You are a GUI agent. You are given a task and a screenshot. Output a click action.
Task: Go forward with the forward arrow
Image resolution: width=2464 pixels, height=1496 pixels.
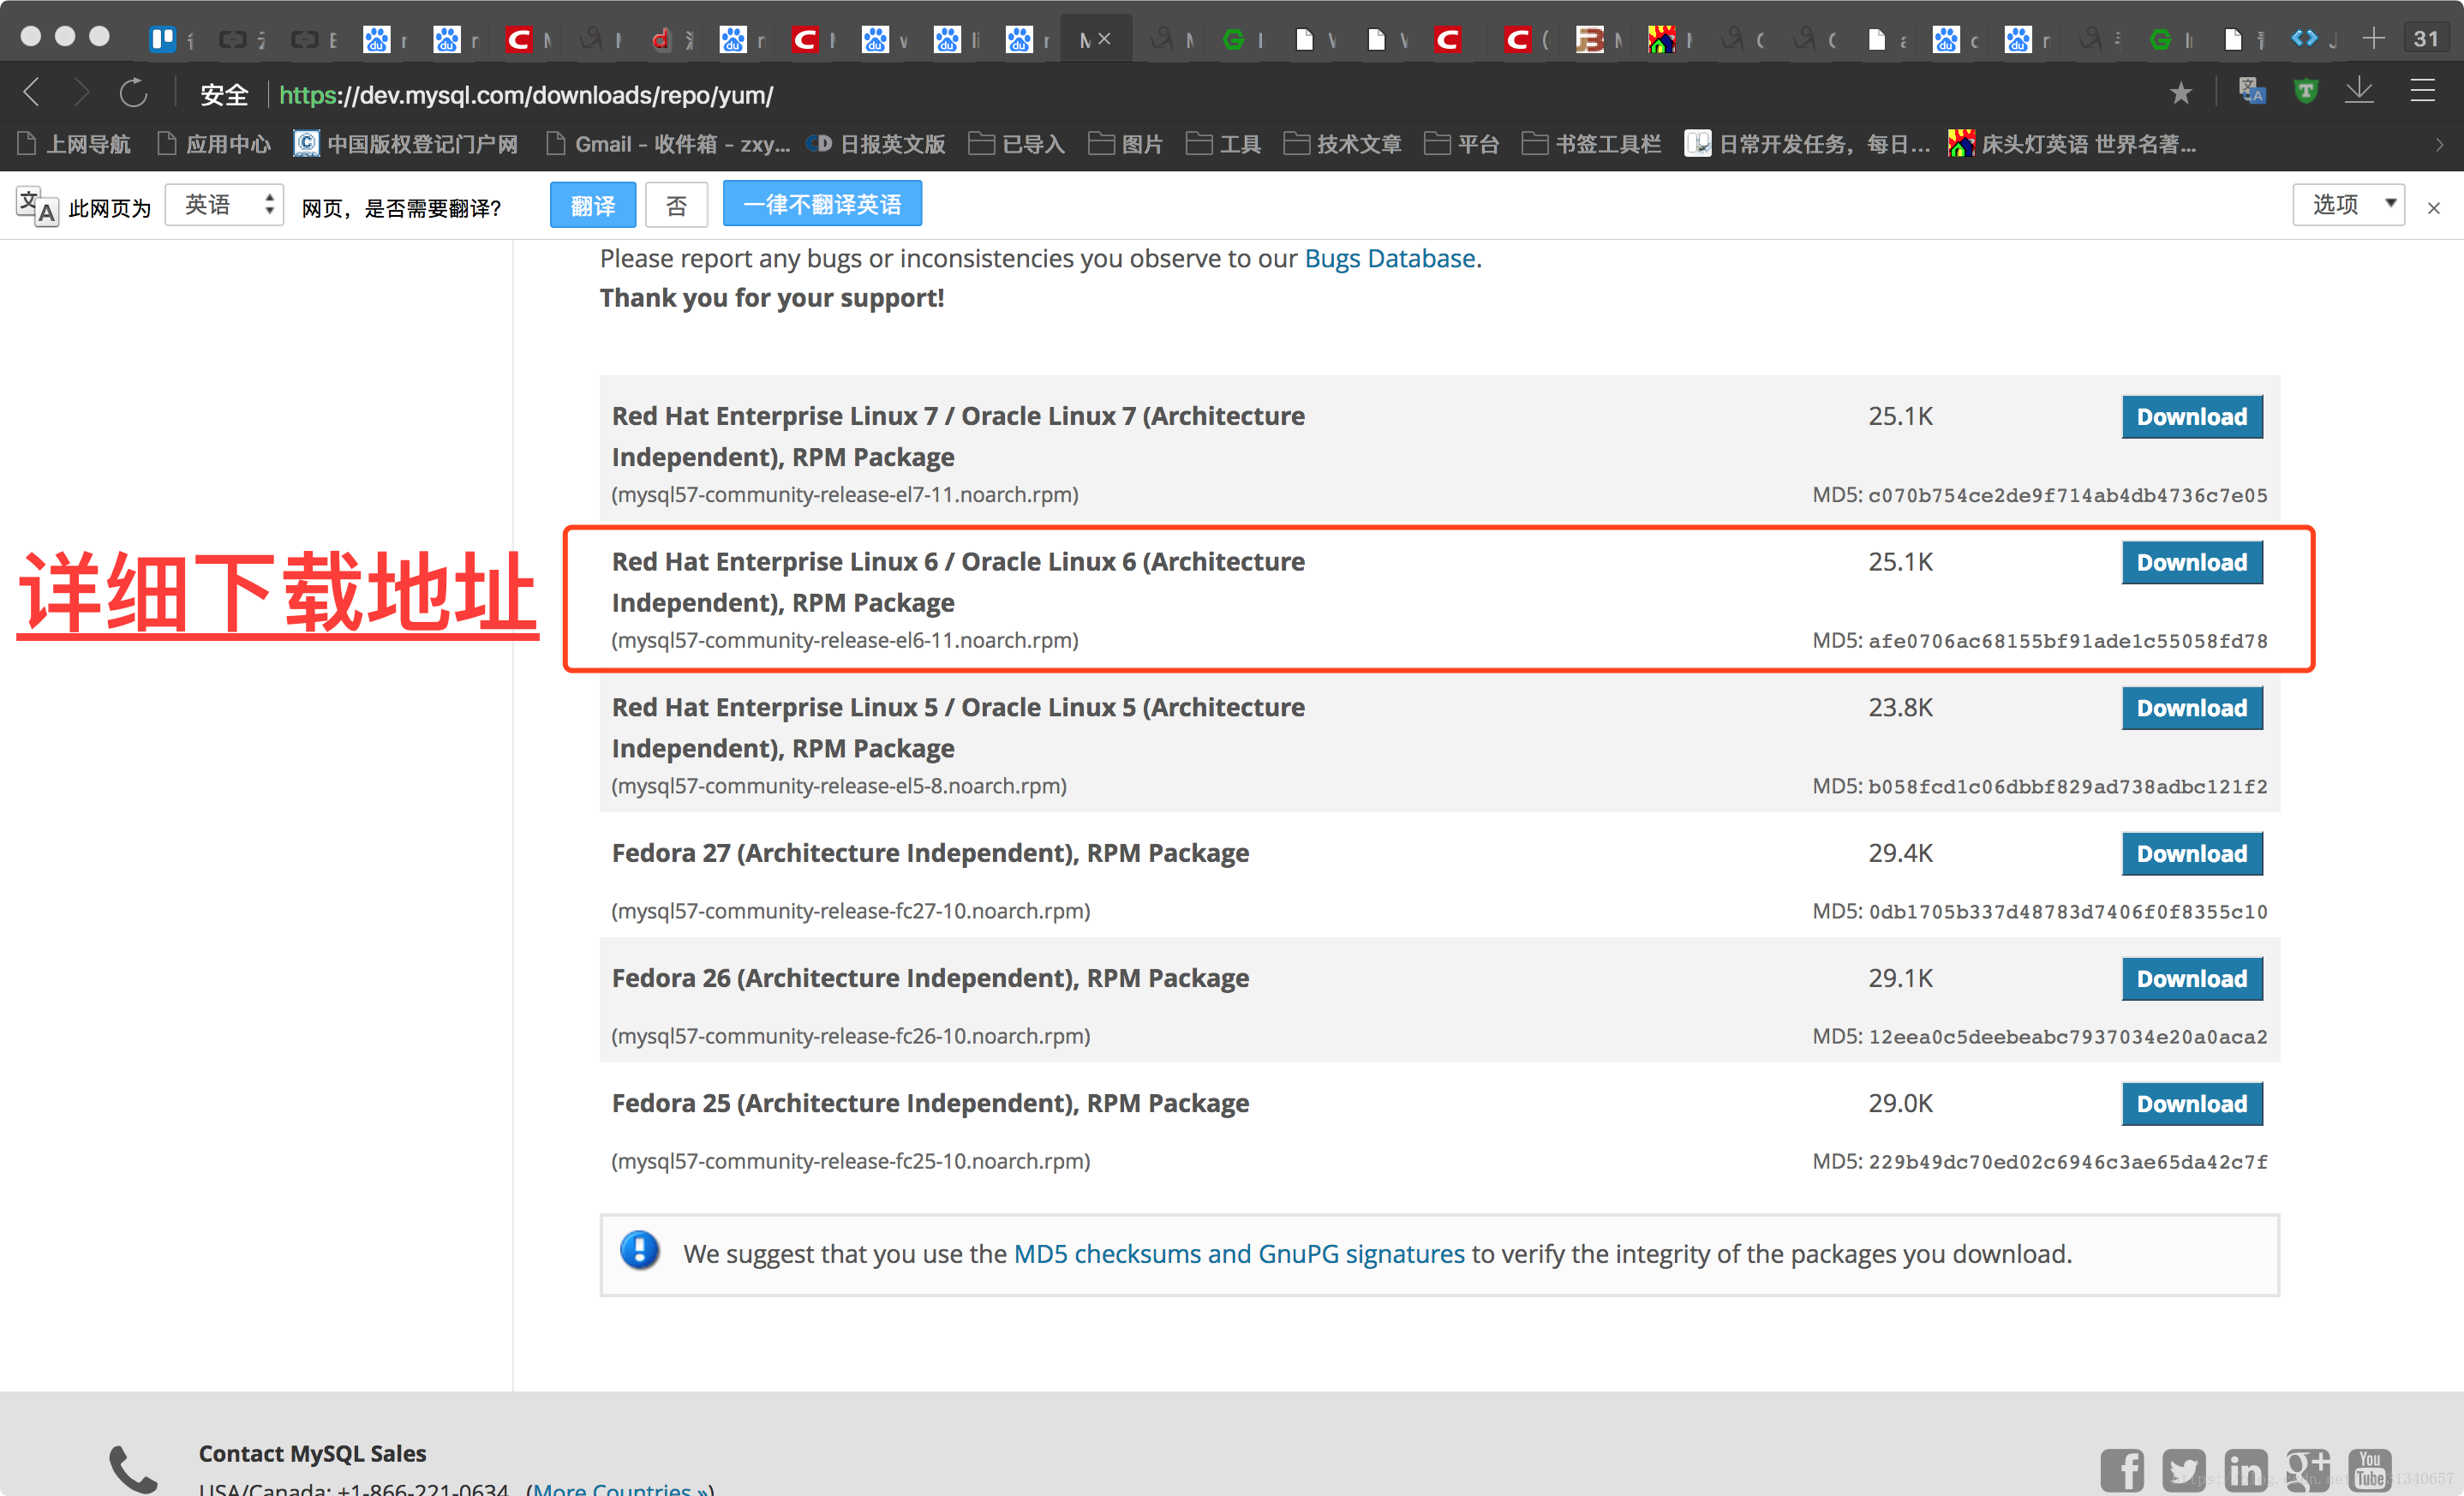(x=82, y=93)
